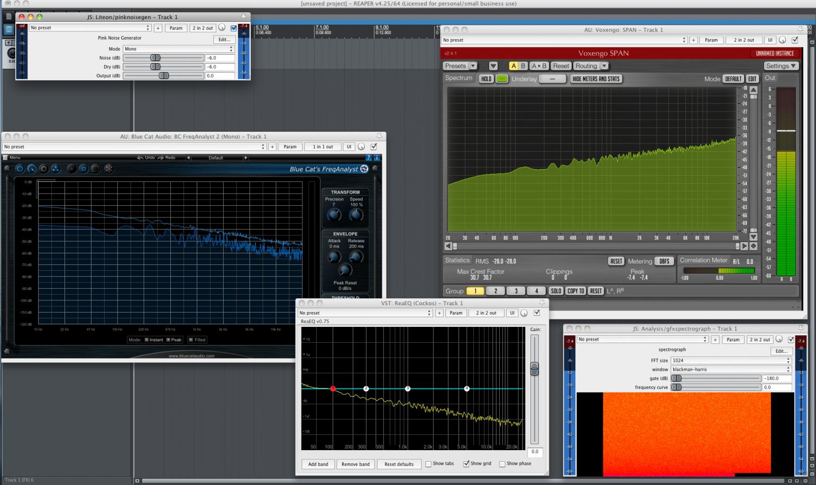
Task: Select SPAN Group 4
Action: click(x=536, y=291)
